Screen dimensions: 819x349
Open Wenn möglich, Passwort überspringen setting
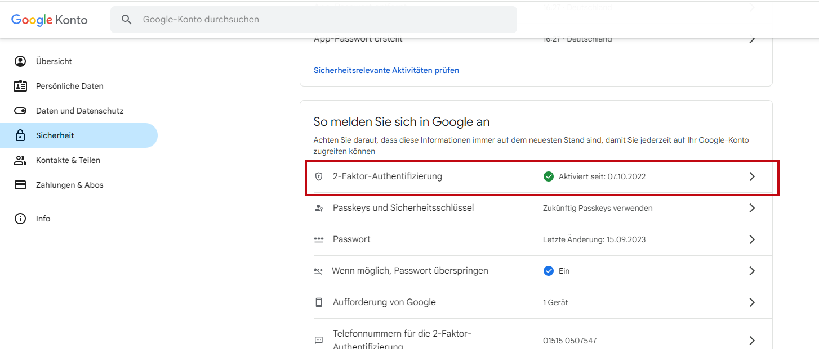pos(543,271)
